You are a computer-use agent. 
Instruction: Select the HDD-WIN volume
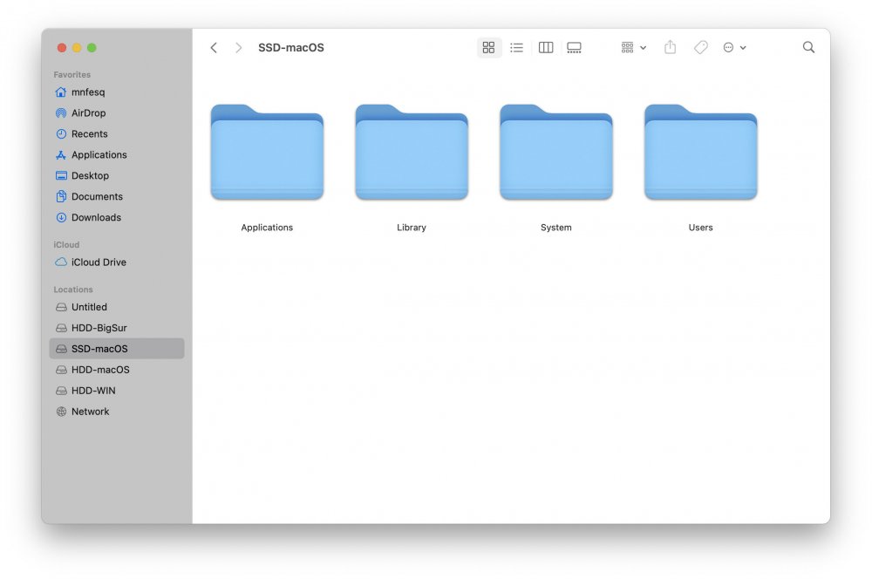pos(117,391)
